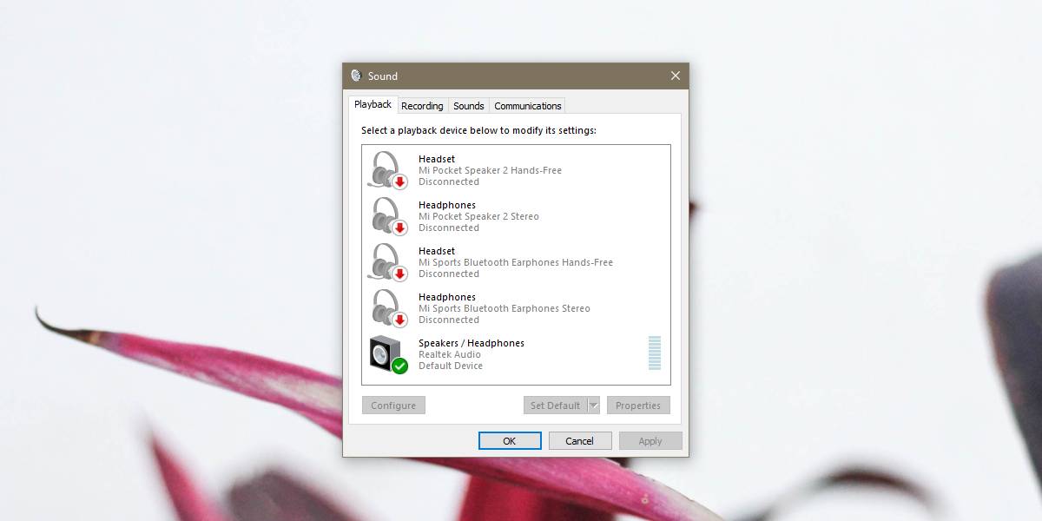Click the Cancel button
This screenshot has width=1042, height=521.
pos(580,441)
